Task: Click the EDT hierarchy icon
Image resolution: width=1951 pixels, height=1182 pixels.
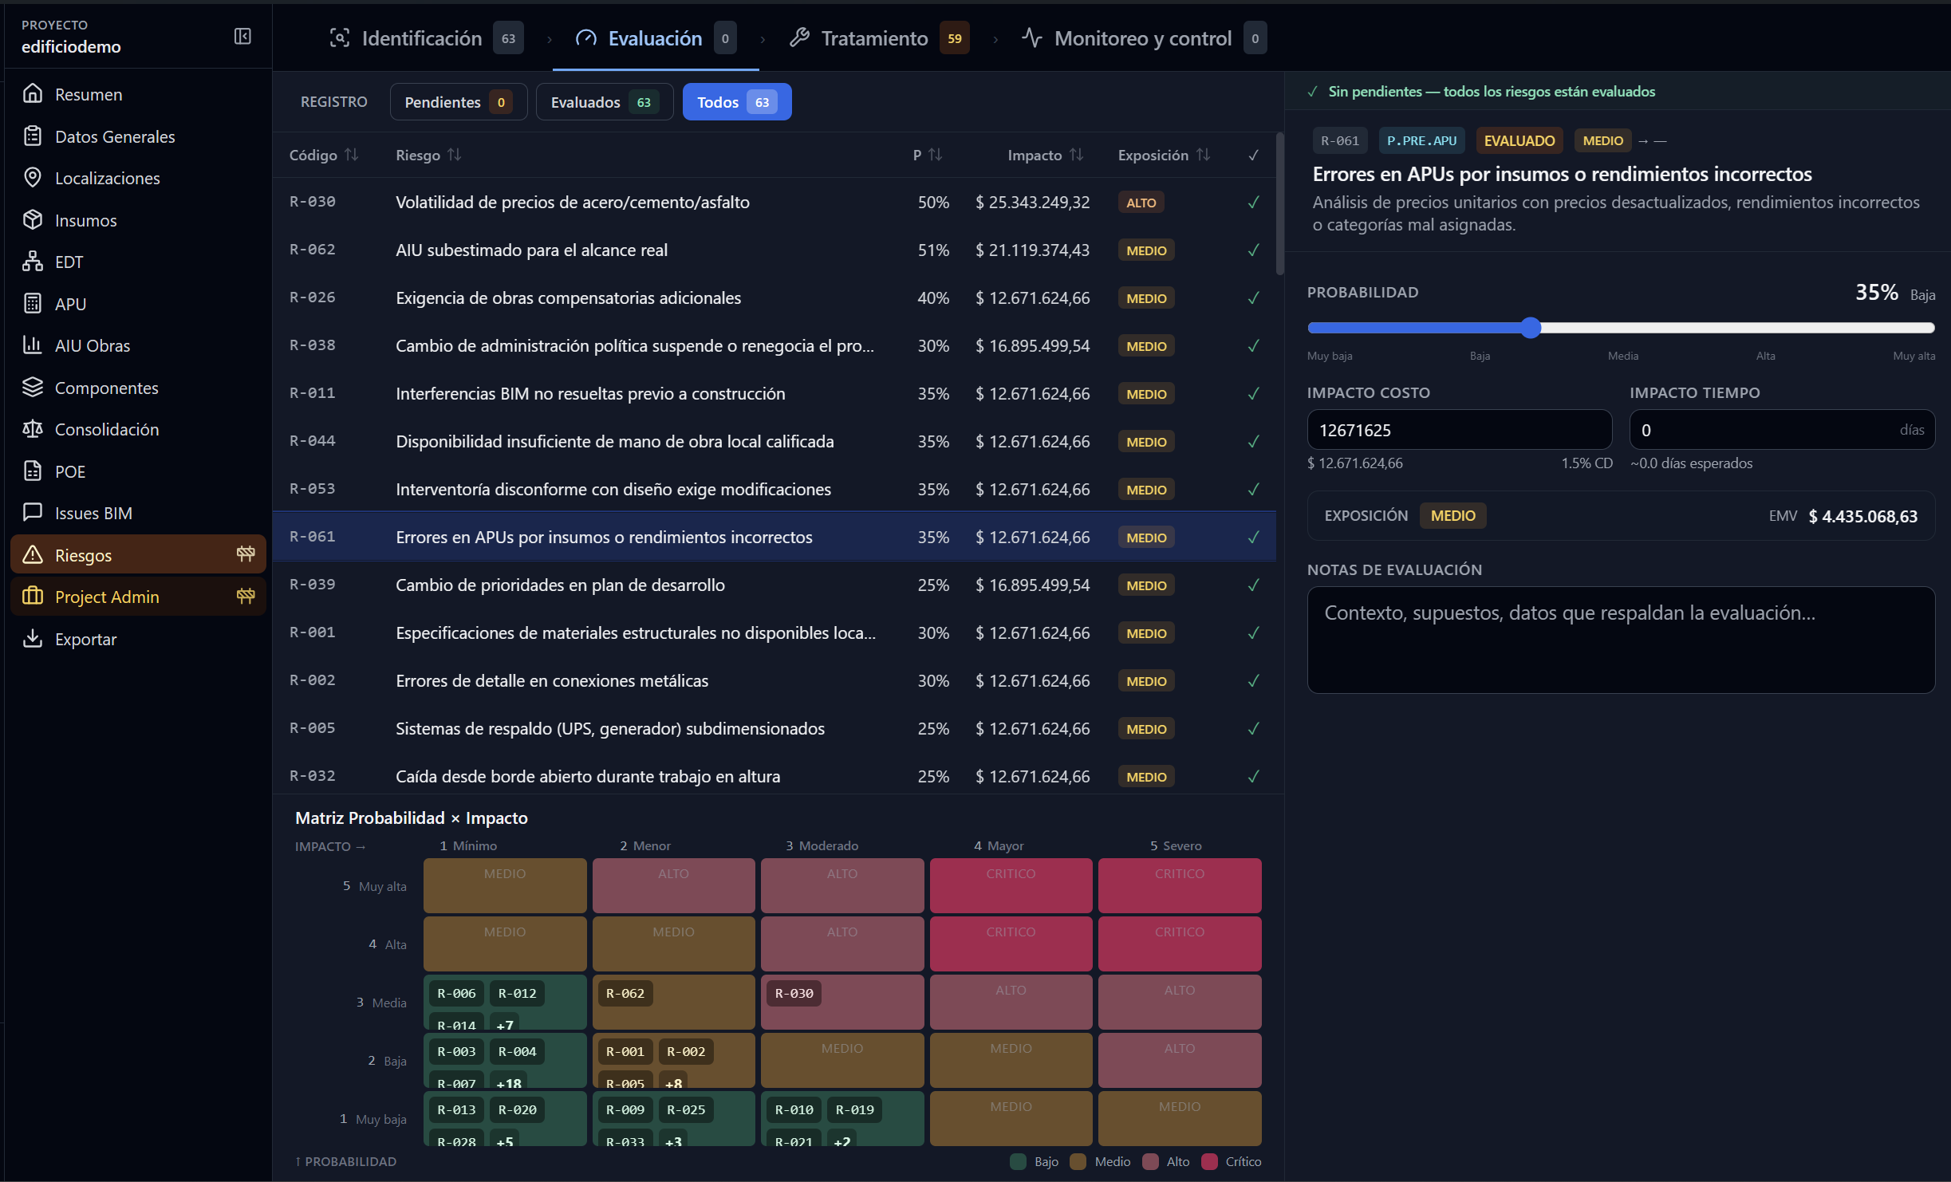Action: click(33, 262)
